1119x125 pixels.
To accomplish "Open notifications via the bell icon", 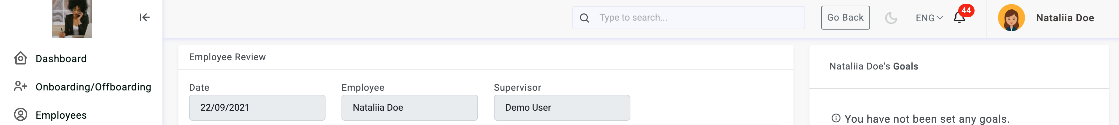I will pyautogui.click(x=959, y=17).
